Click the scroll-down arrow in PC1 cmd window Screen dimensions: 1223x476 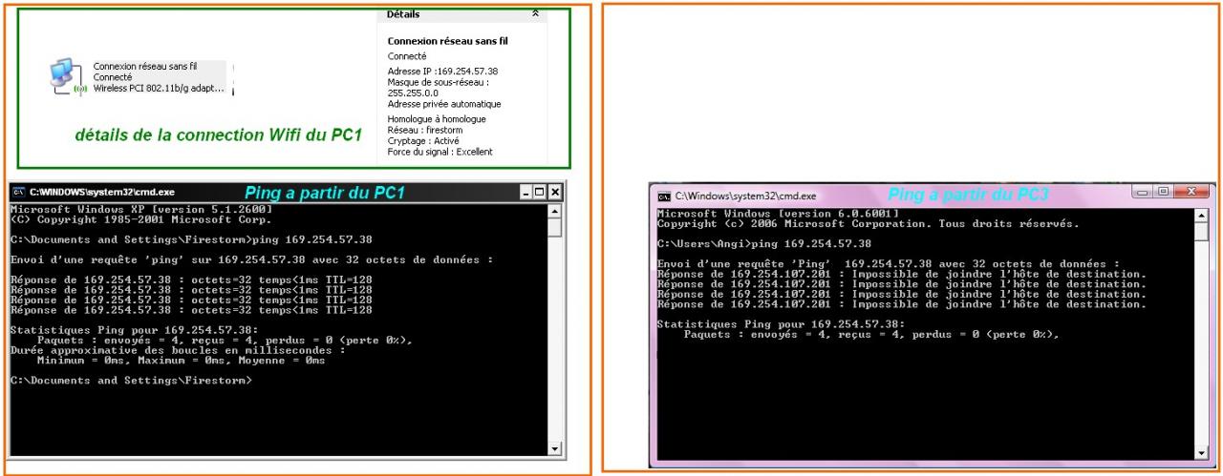555,449
